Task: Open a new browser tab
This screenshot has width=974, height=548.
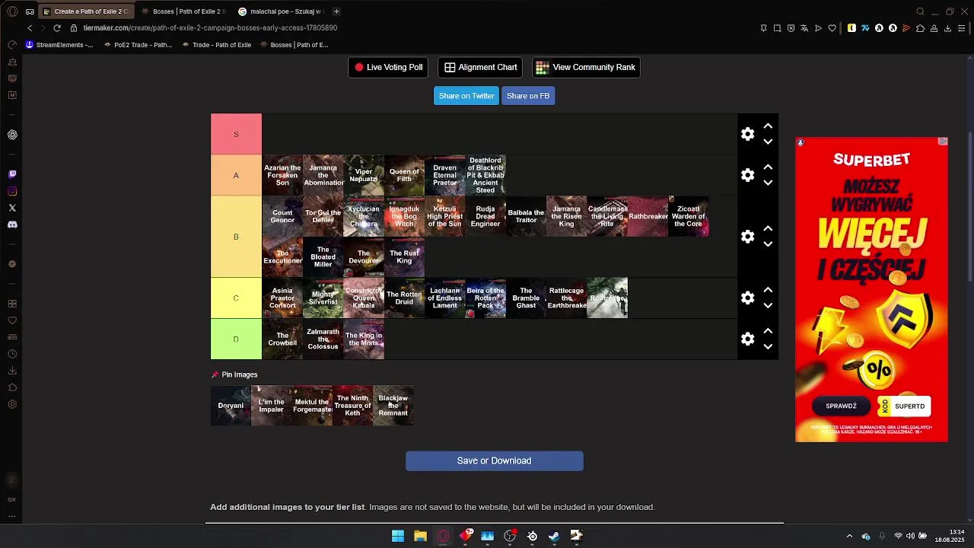Action: pyautogui.click(x=336, y=11)
